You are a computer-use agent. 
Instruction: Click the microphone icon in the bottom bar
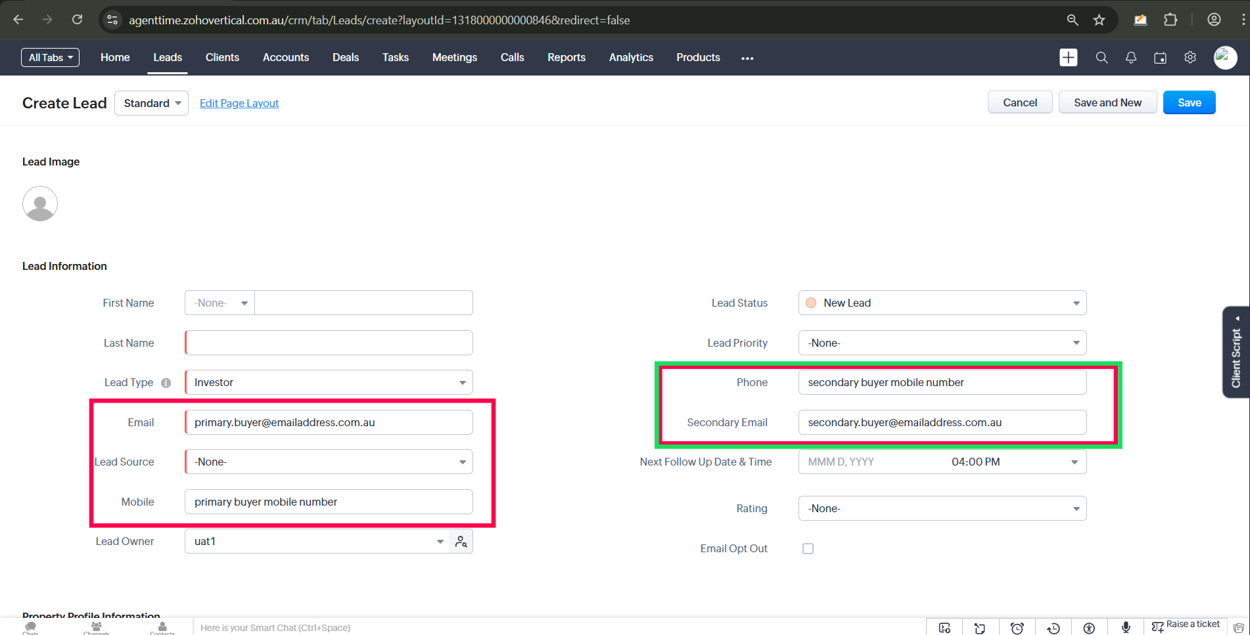tap(1125, 628)
